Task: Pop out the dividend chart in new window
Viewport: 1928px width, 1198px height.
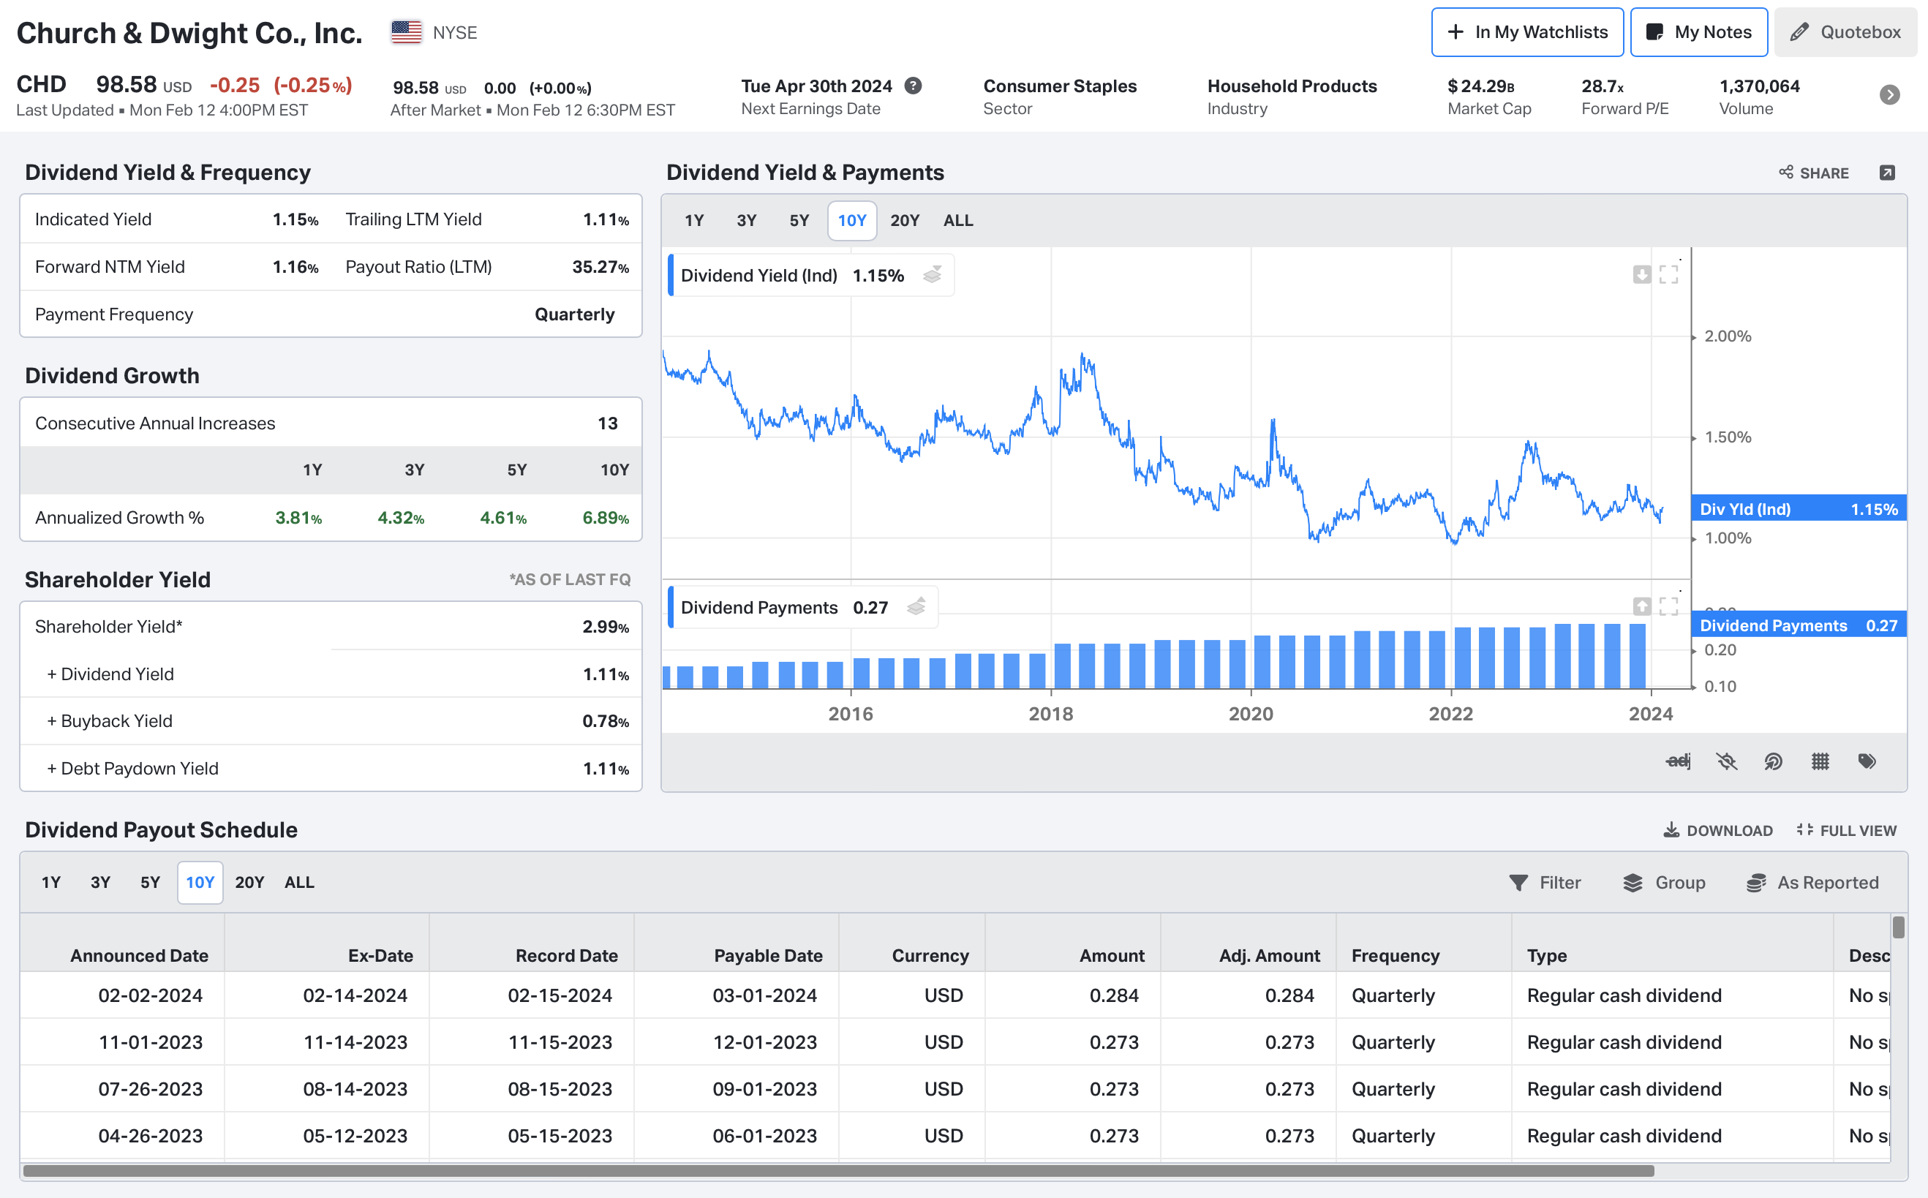Action: (x=1888, y=173)
